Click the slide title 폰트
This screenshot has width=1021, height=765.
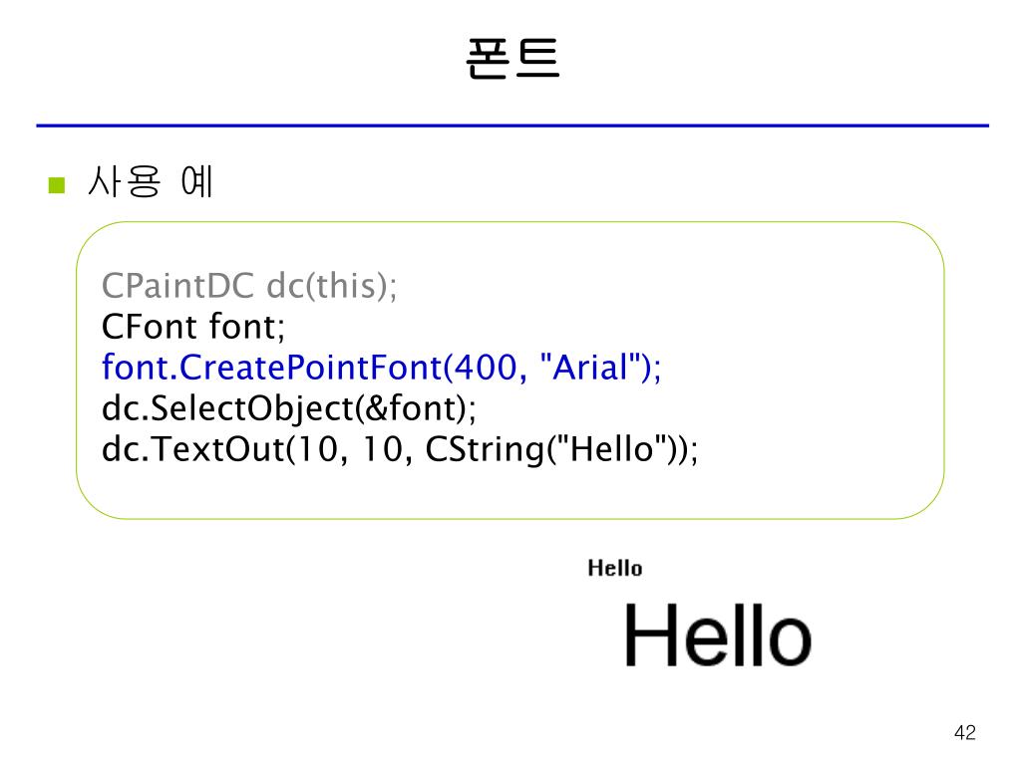click(512, 58)
